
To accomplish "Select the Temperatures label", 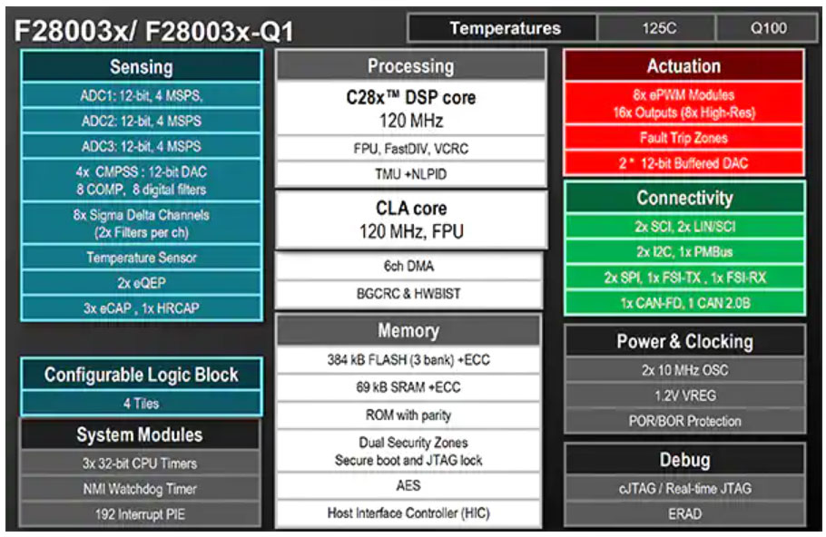I will 504,28.
